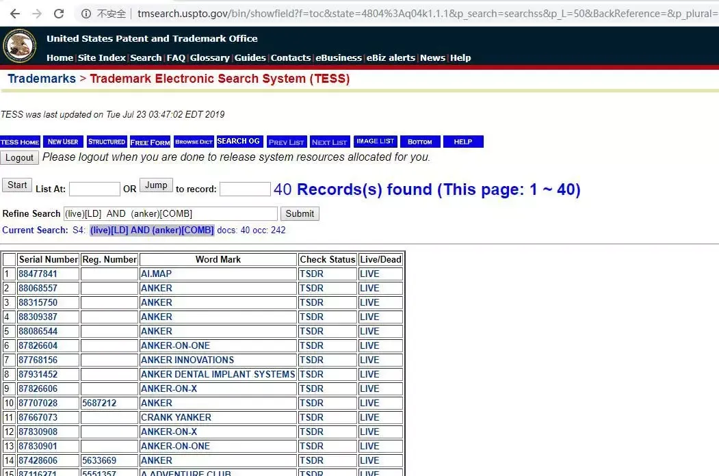Open the Structured search form
The width and height of the screenshot is (719, 476).
(107, 142)
